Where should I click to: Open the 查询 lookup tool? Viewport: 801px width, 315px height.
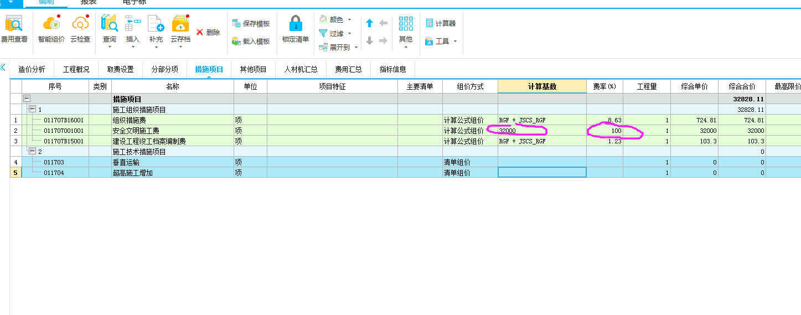(110, 32)
